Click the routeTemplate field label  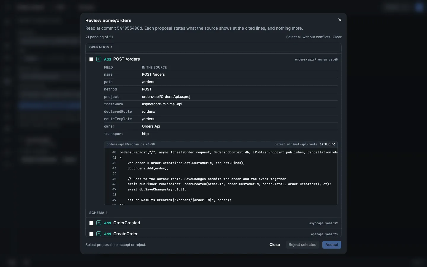[118, 119]
